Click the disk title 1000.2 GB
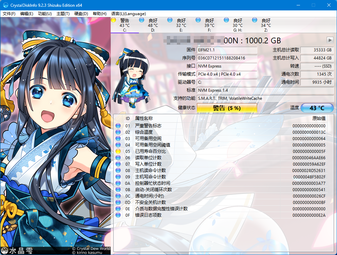 [x=263, y=41]
